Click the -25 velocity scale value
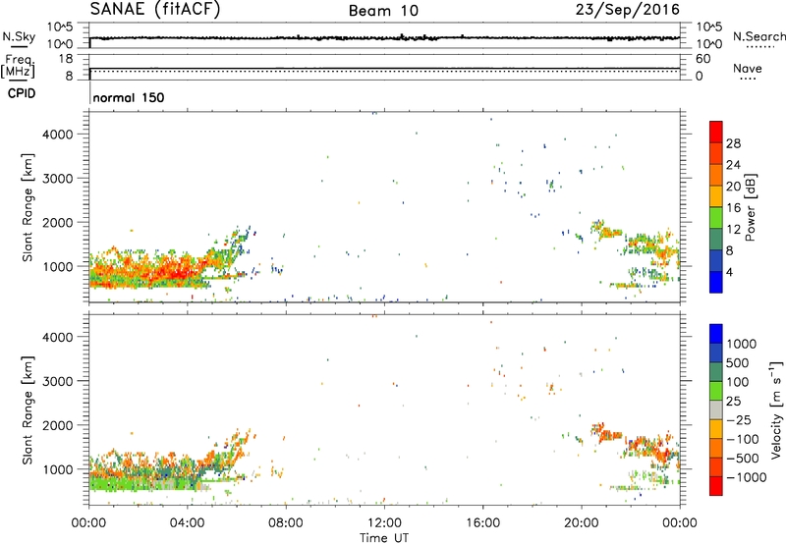 point(739,420)
